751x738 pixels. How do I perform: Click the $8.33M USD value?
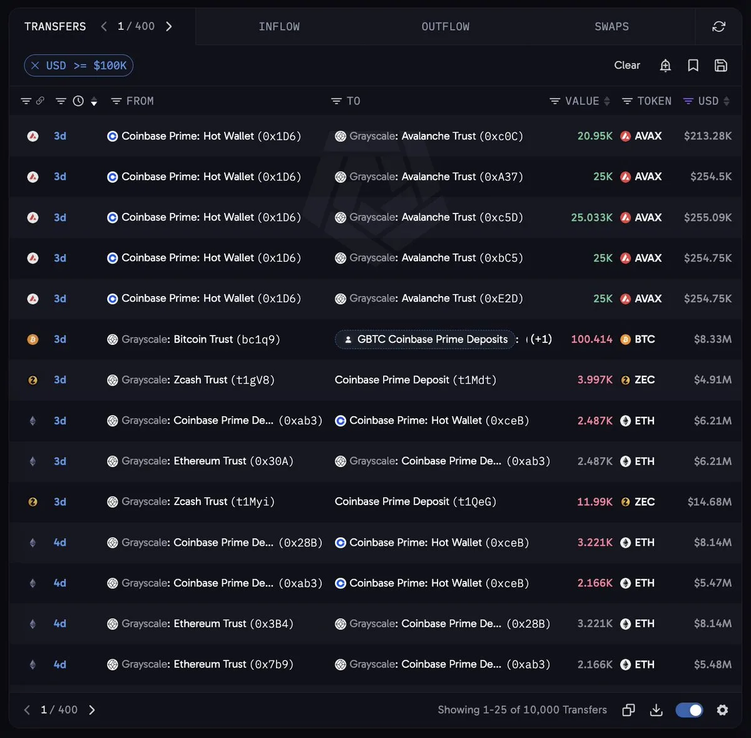[713, 339]
